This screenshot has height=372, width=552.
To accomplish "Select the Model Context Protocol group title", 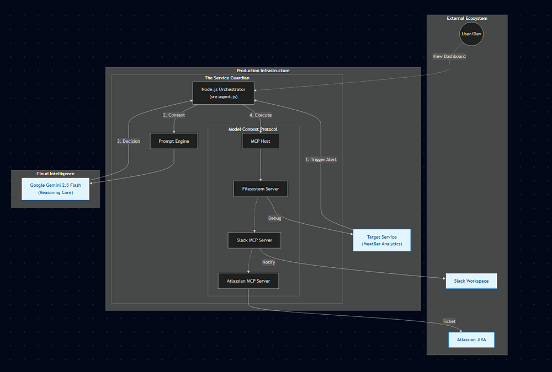I will [253, 129].
